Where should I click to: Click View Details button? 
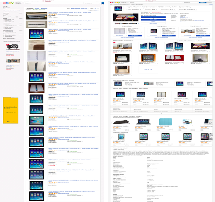153,24
